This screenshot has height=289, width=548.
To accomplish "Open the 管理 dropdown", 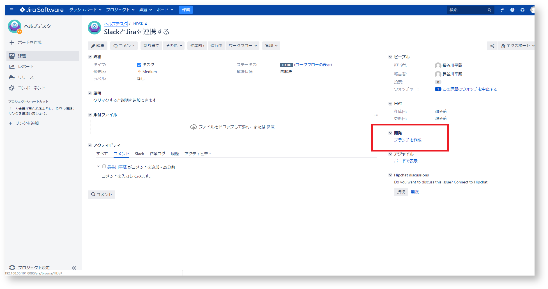I will 271,46.
